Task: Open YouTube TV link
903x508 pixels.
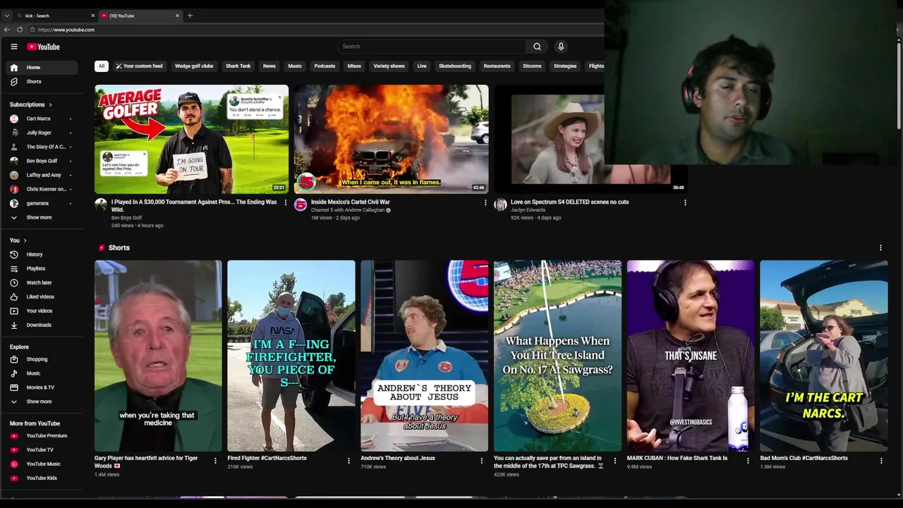Action: pyautogui.click(x=42, y=449)
